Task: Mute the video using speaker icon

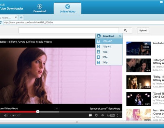Action: coord(5,115)
